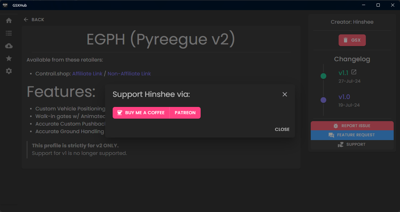
Task: Open the list view sidebar icon
Action: pyautogui.click(x=9, y=33)
